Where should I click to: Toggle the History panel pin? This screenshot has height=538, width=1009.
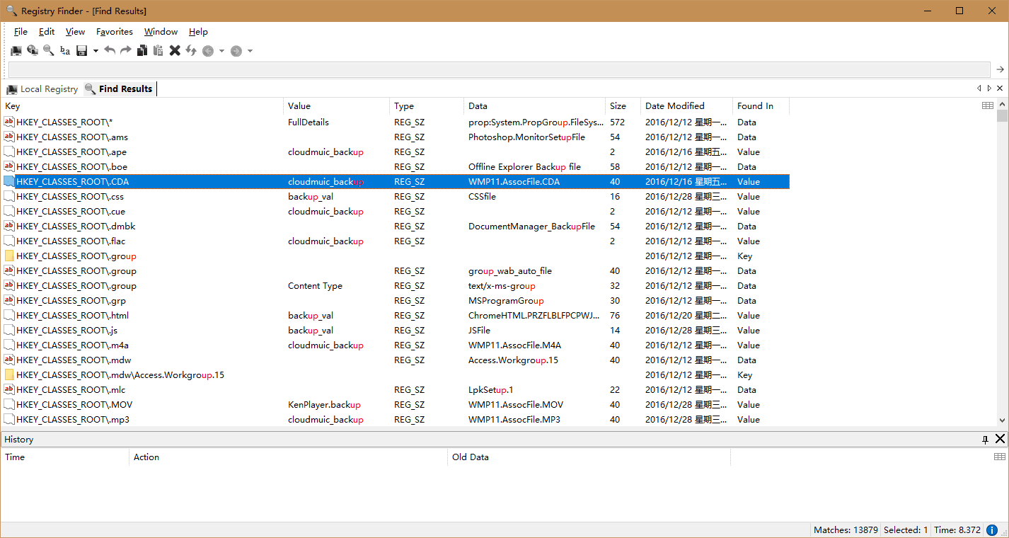click(985, 439)
